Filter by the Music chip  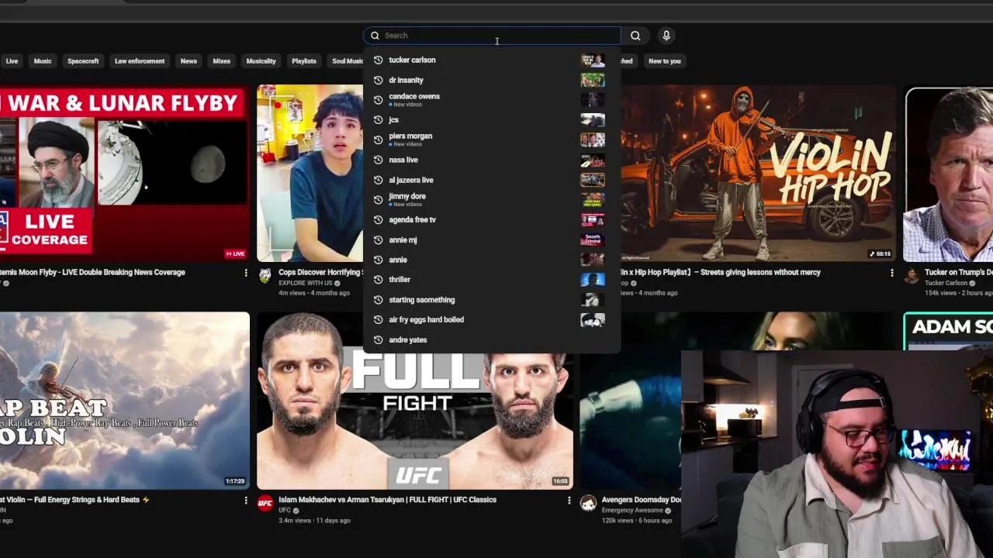click(x=43, y=61)
